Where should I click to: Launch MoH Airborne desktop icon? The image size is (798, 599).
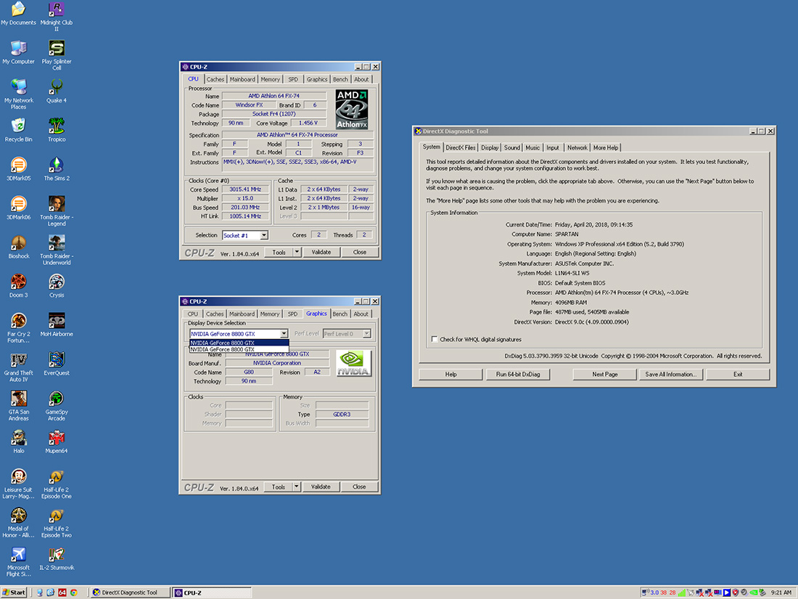(57, 325)
